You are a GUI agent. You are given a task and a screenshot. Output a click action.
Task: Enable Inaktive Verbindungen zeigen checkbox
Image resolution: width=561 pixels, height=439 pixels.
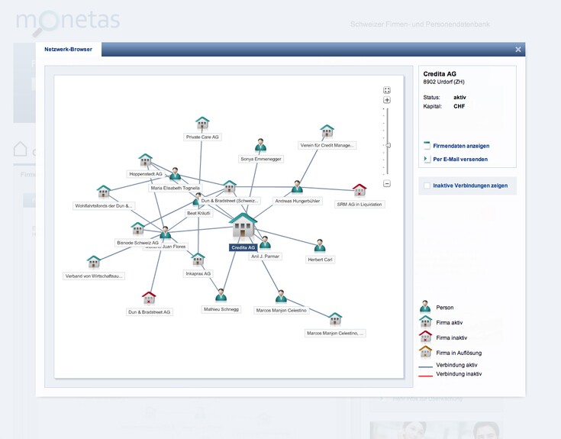[427, 186]
